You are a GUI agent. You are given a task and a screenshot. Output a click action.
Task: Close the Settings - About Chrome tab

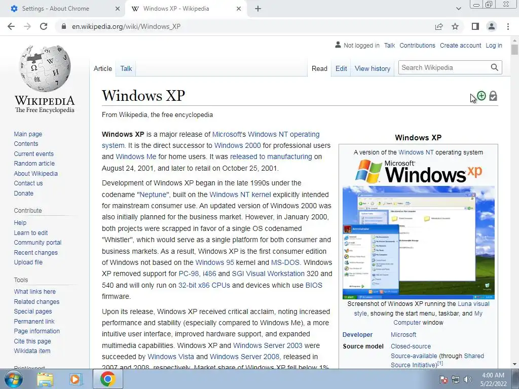117,9
